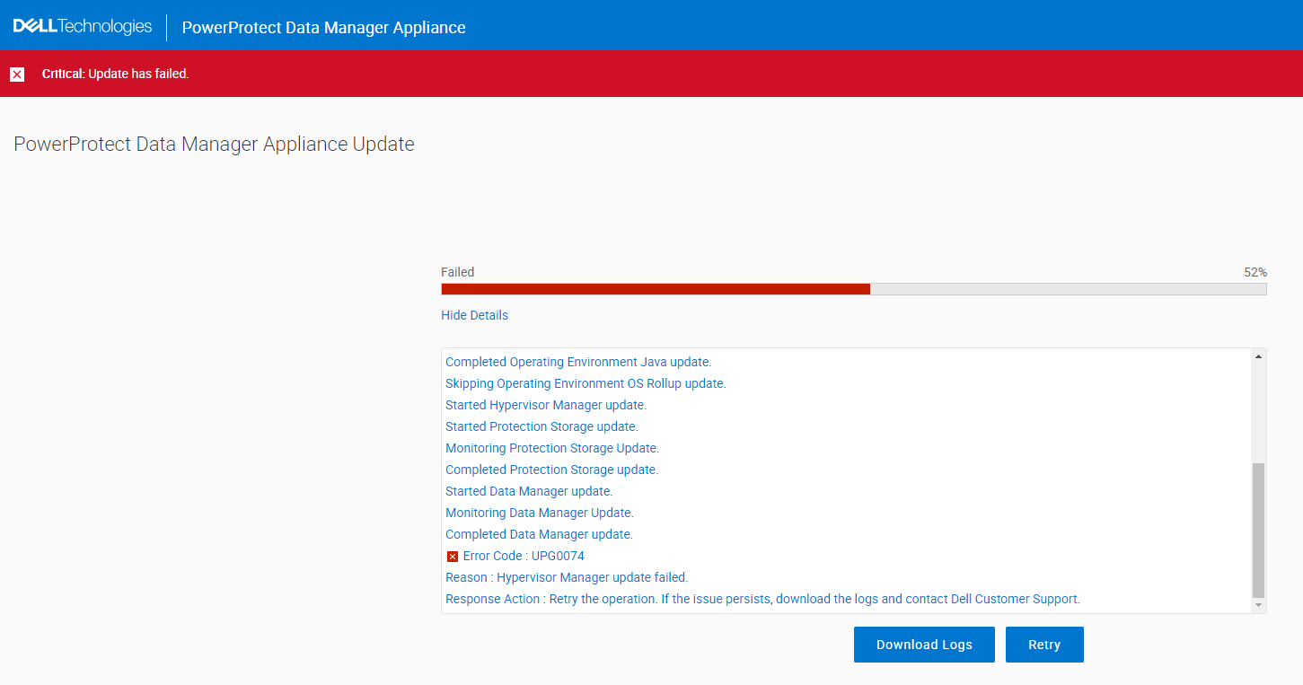The height and width of the screenshot is (685, 1303).
Task: Click Download Logs to save update logs
Action: tap(924, 644)
